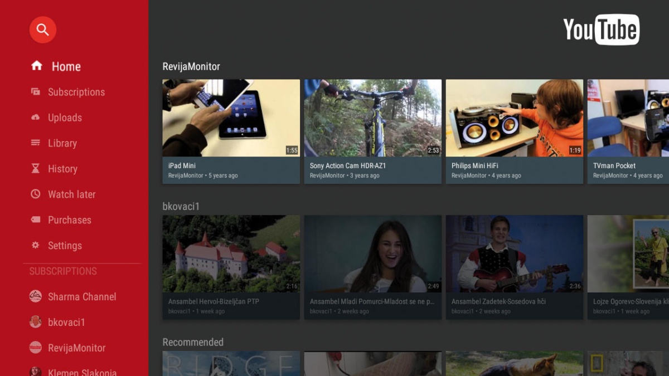
Task: Click the RevijaMonitor row heading
Action: (191, 66)
